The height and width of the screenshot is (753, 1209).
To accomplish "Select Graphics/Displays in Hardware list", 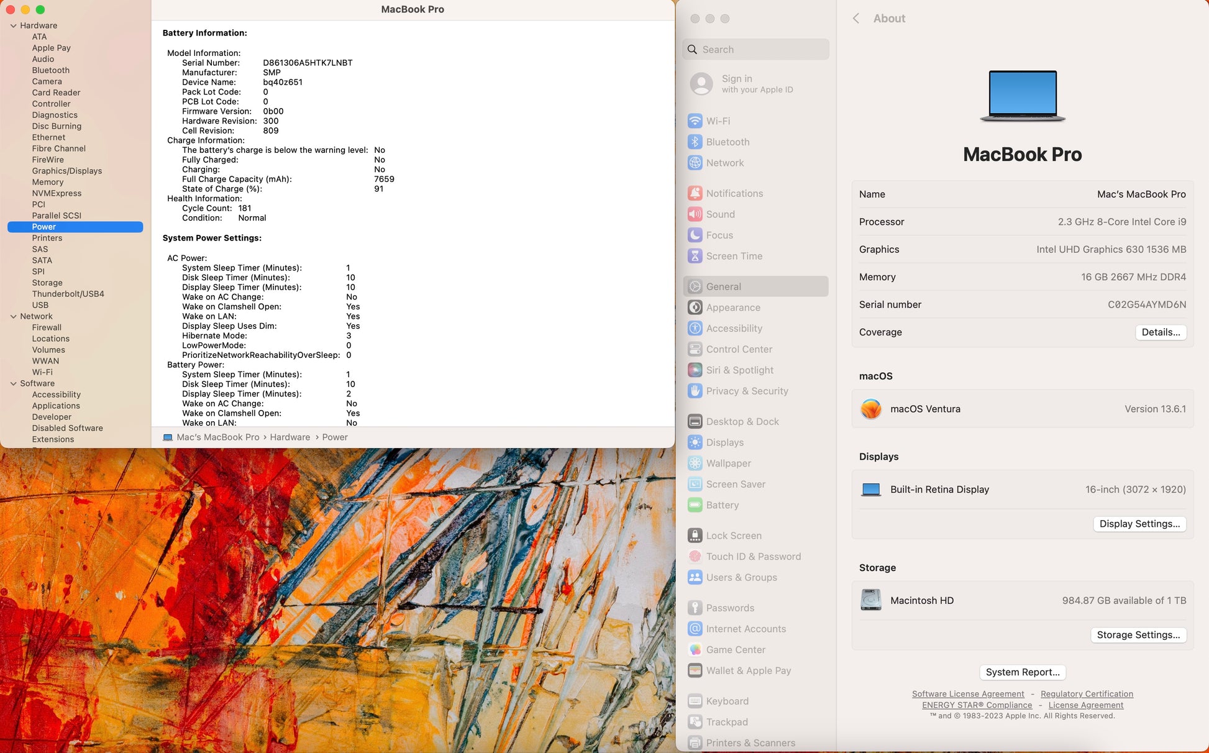I will point(67,171).
